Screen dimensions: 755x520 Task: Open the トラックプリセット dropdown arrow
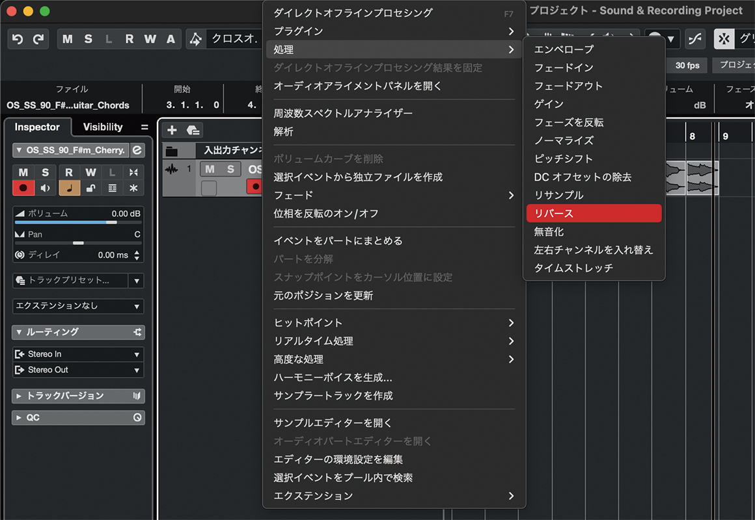[137, 280]
